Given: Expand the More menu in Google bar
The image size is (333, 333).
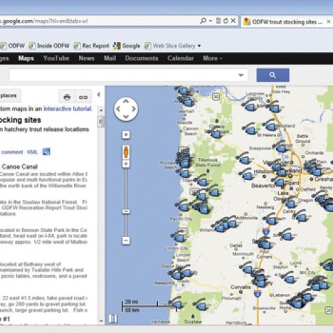Looking at the screenshot, I should coord(212,58).
